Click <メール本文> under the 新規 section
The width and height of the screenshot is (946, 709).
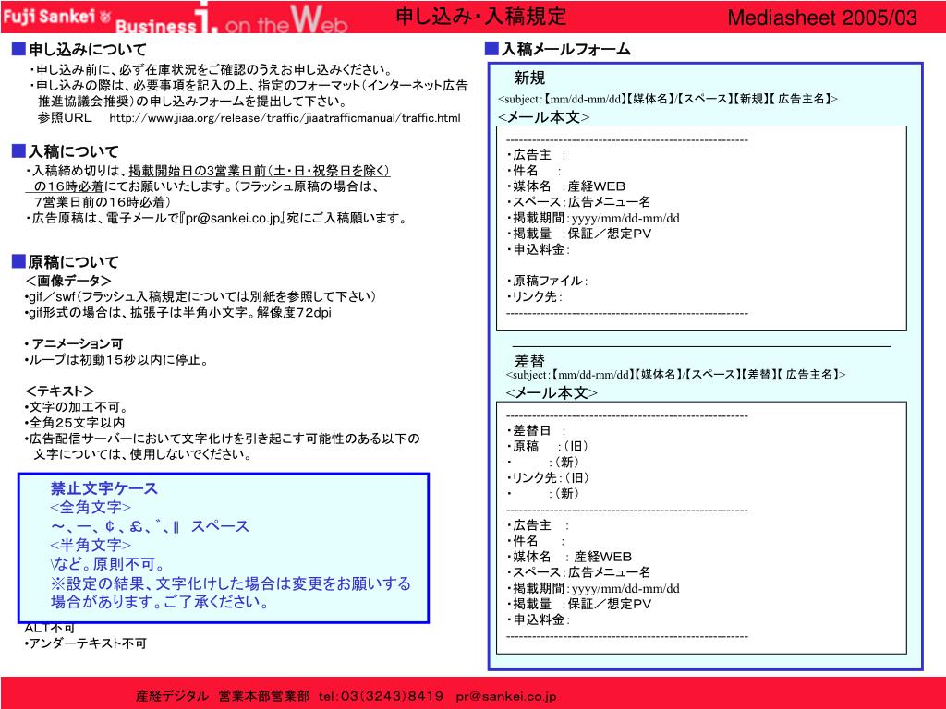(543, 117)
